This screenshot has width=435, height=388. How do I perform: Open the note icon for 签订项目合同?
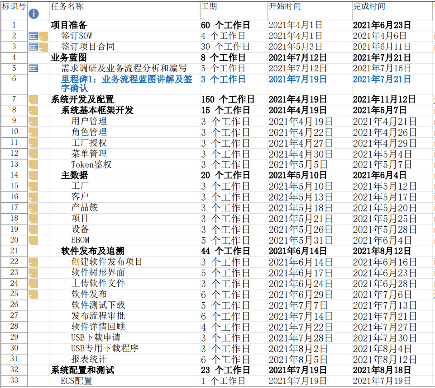coord(43,47)
